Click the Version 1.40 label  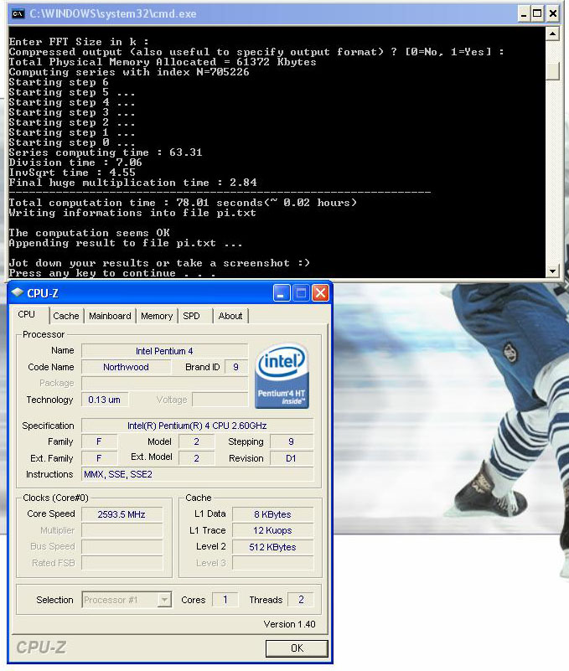pos(289,624)
